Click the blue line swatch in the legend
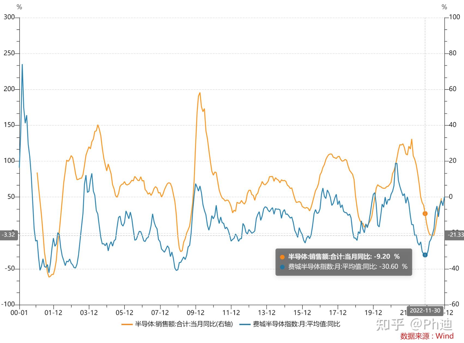Image resolution: width=464 pixels, height=343 pixels. pyautogui.click(x=245, y=324)
